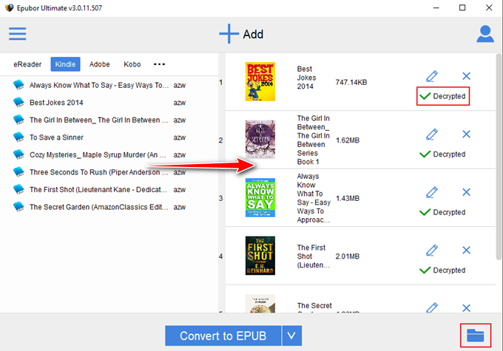The image size is (503, 351).
Task: Remove Always Know What To Say from the list
Action: (x=466, y=192)
